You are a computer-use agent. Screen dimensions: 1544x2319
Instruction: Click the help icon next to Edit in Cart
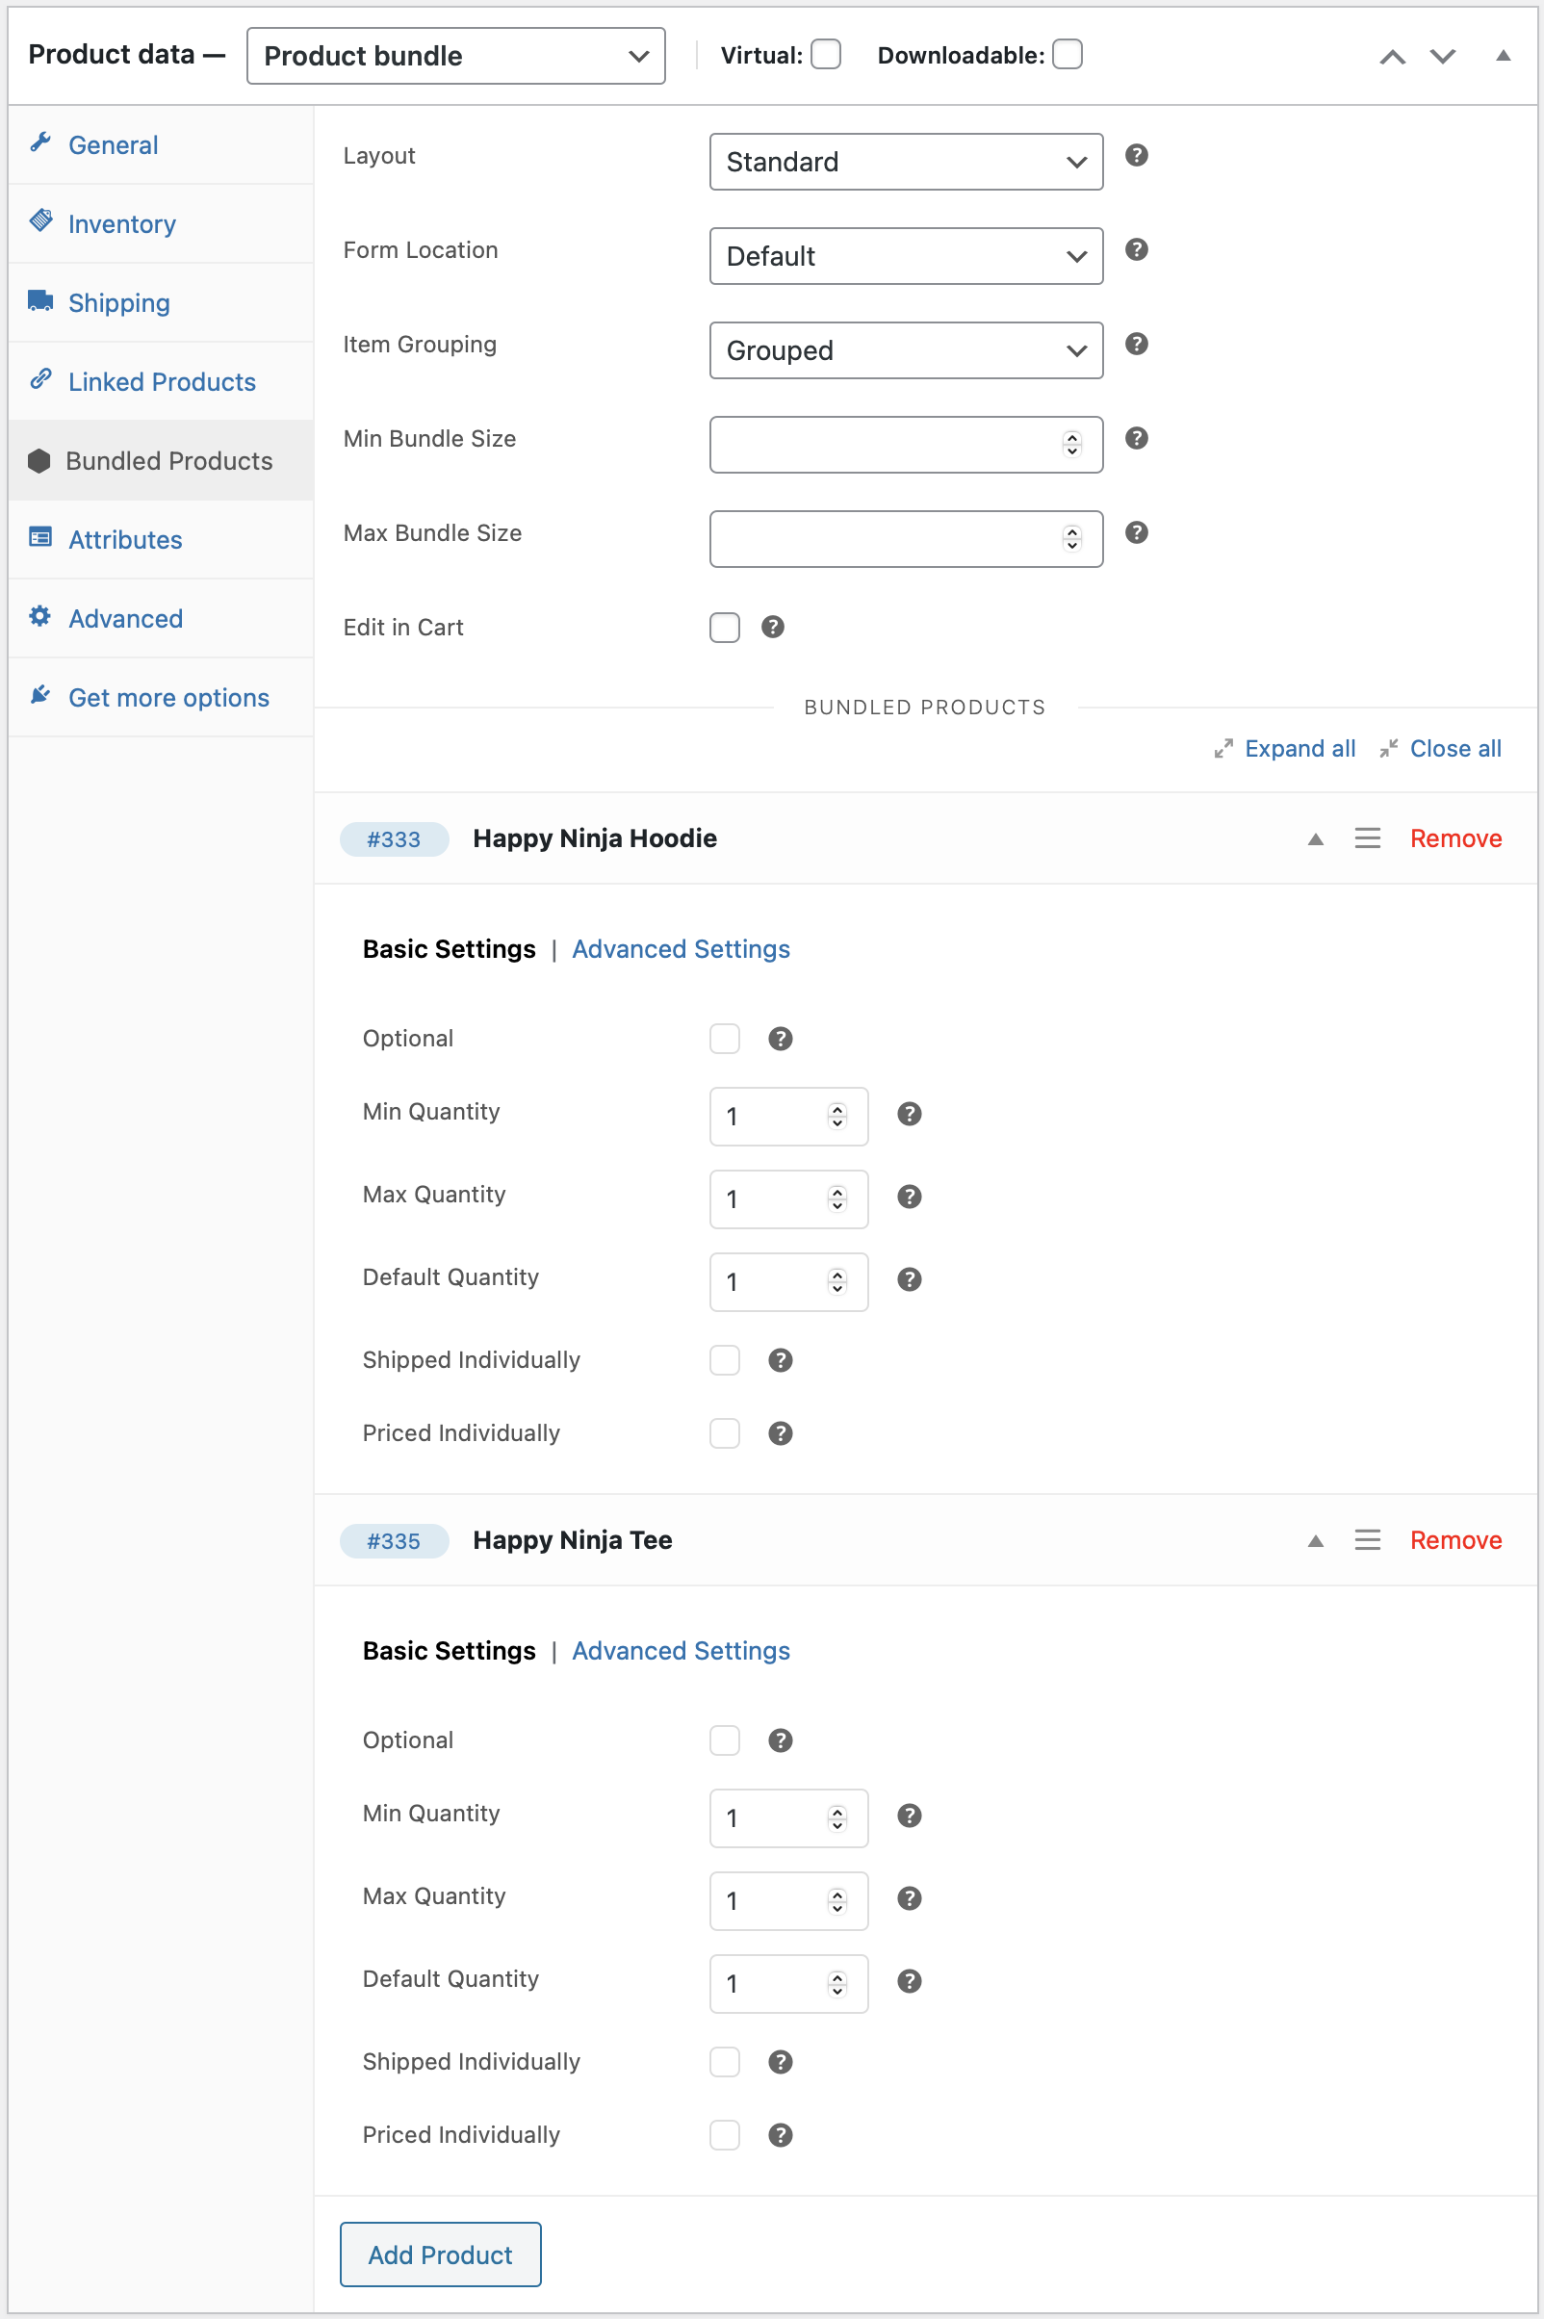coord(773,628)
